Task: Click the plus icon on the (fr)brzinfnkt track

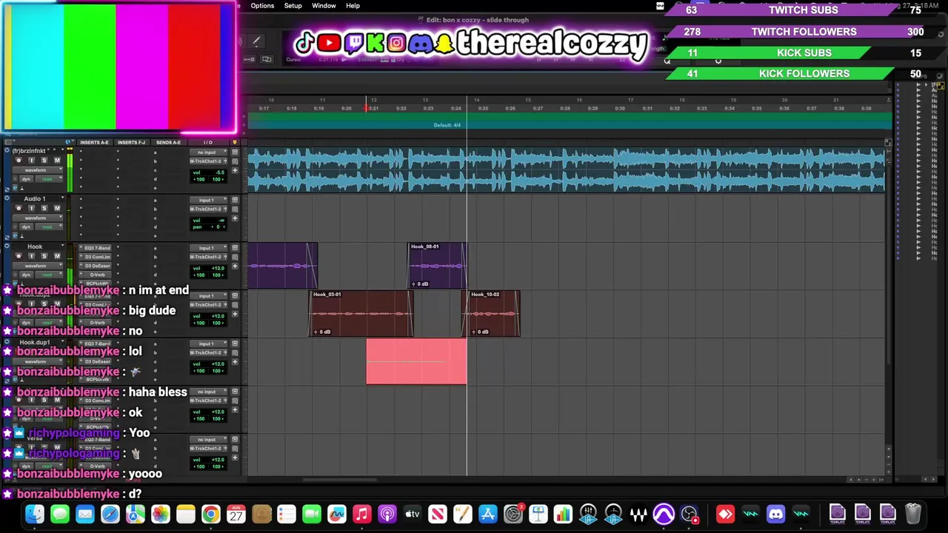Action: click(x=235, y=170)
